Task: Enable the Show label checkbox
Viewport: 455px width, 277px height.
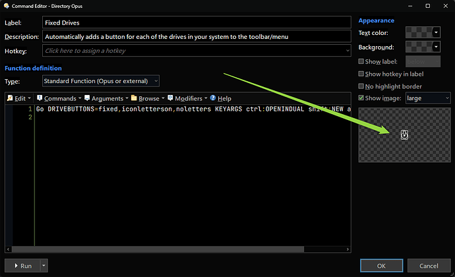Action: (361, 61)
